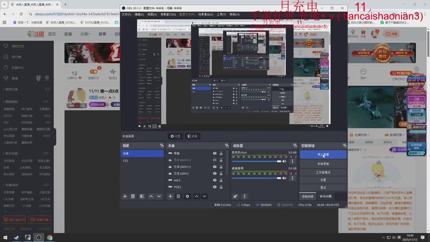This screenshot has width=430, height=242.
Task: Select the CS2 scene in Scenes list
Action: tap(142, 161)
